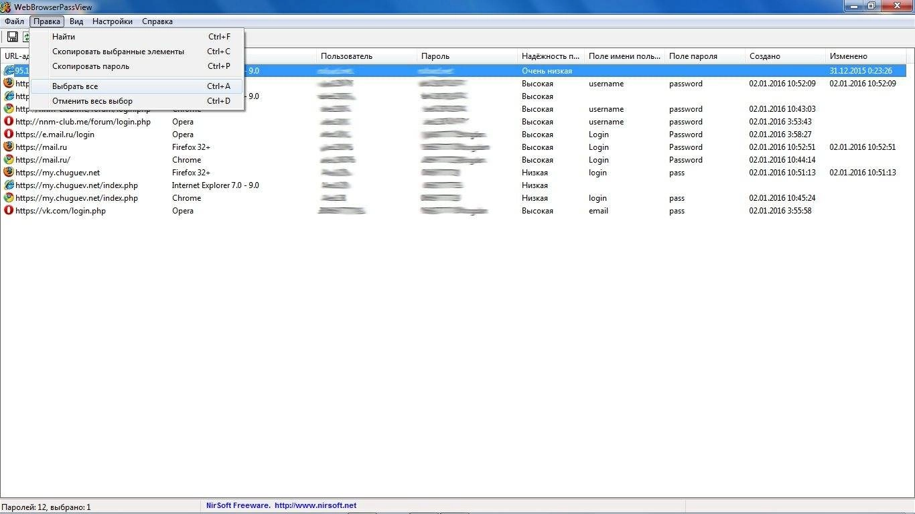Open the Настройки menu

[113, 21]
